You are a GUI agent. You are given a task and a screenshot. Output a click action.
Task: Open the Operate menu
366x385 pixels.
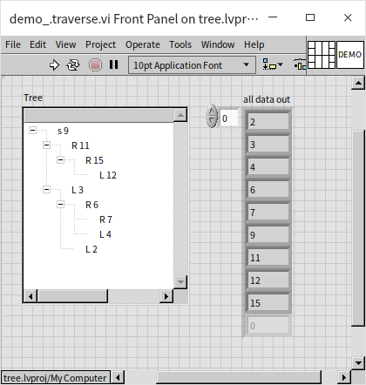coord(143,44)
